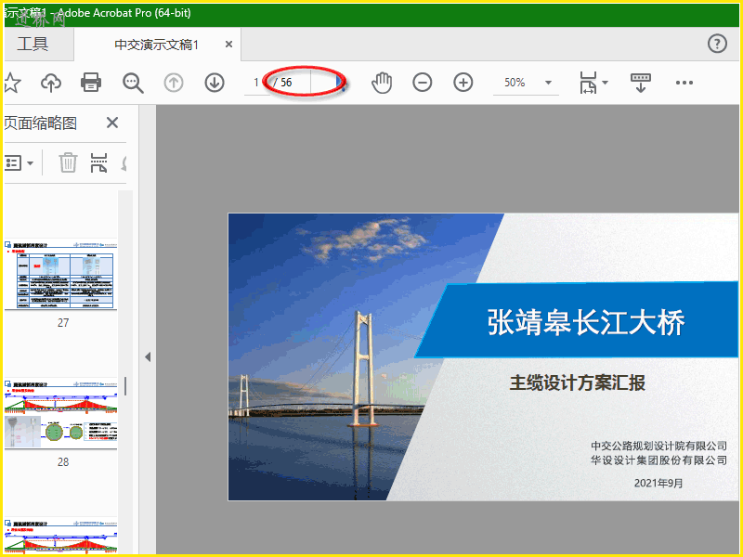Click the cloud upload icon
Viewport: 743px width, 557px height.
(x=51, y=83)
